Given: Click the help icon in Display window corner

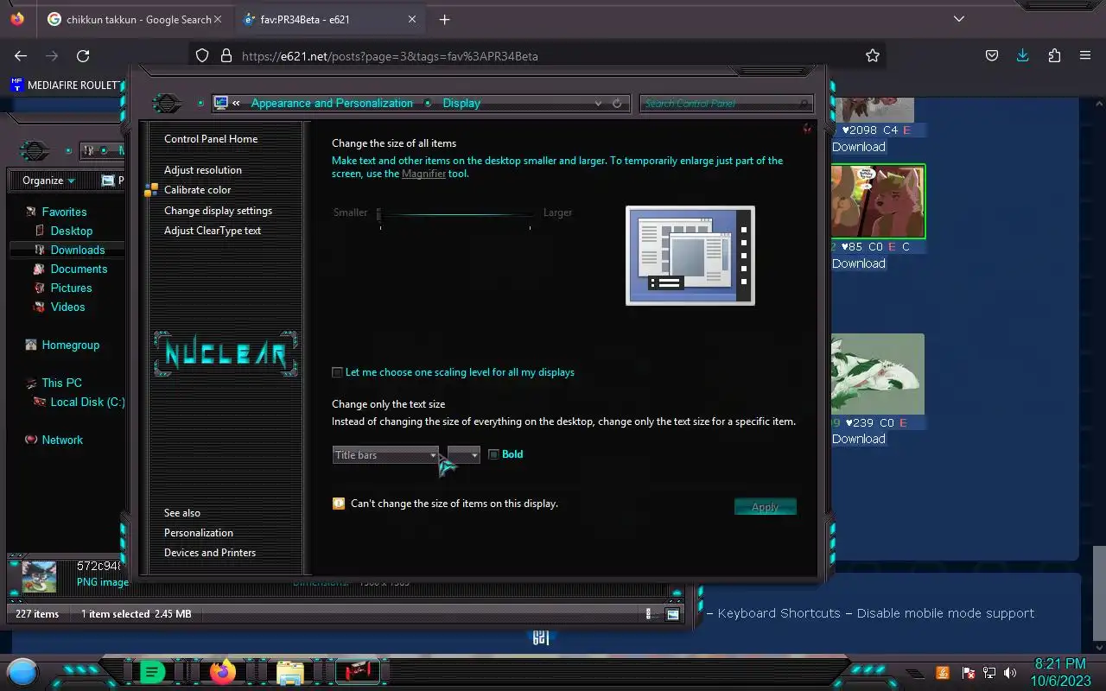Looking at the screenshot, I should (807, 129).
